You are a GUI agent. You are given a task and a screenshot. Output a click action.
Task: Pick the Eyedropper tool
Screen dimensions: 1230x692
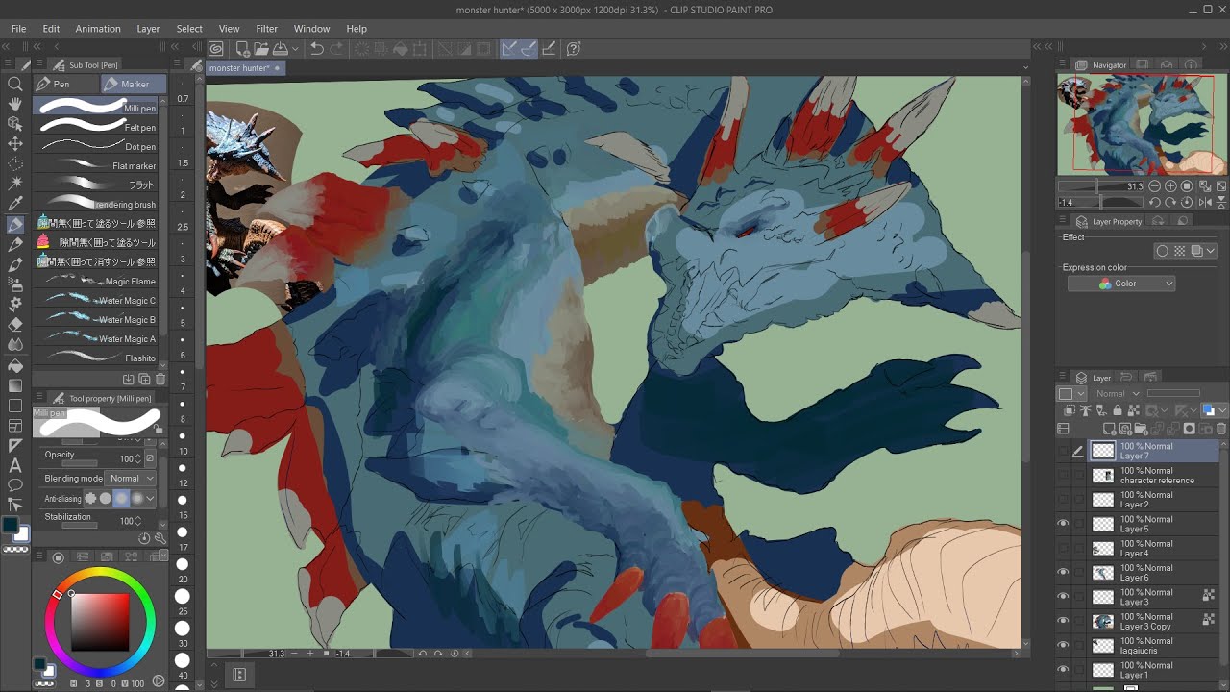coord(15,203)
